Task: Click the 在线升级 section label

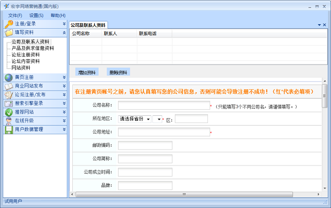Action: (x=24, y=121)
